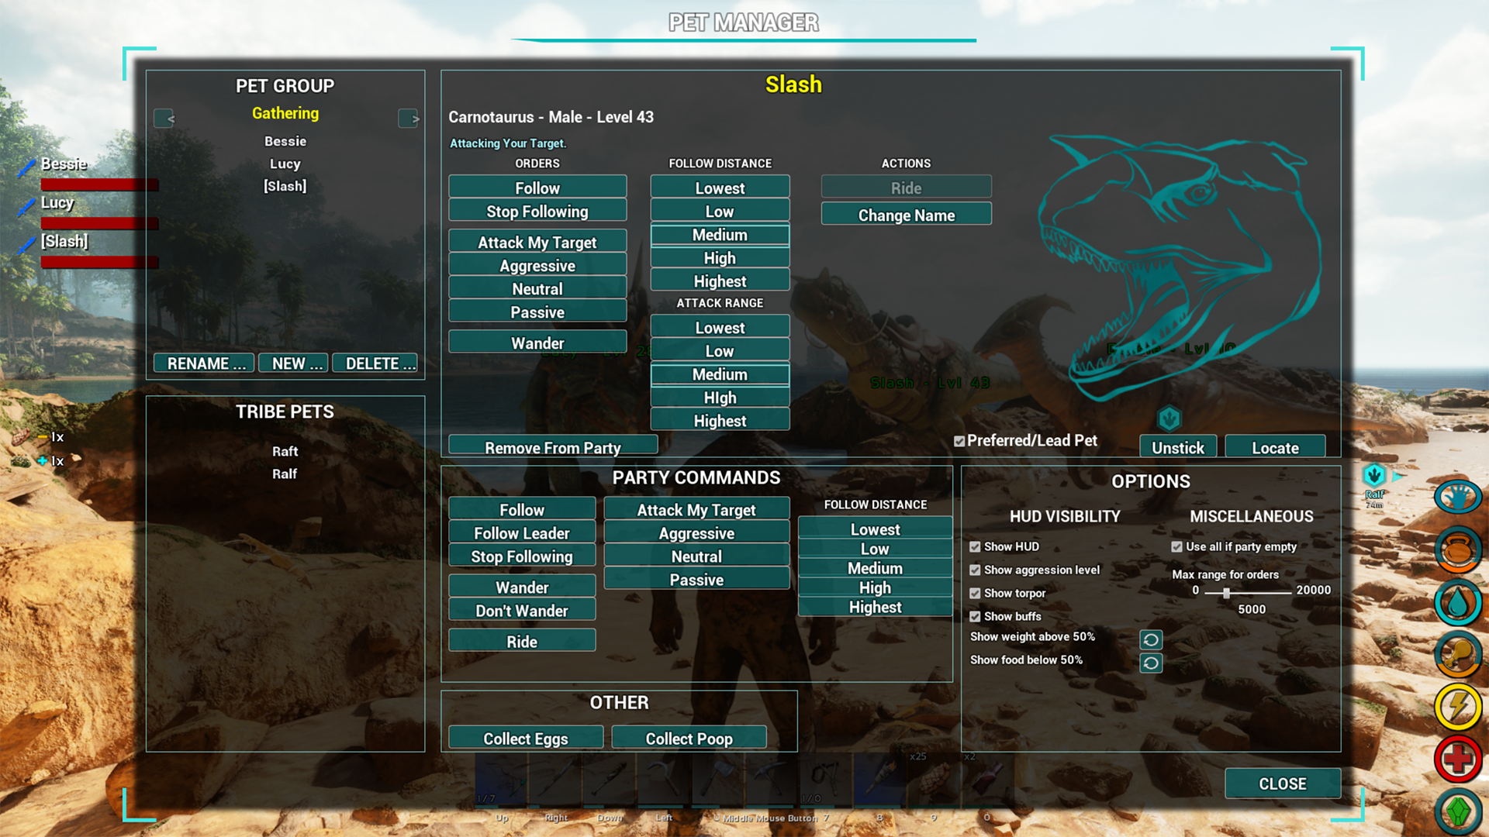Click the teal Carnotaurus portrait
Viewport: 1489px width, 837px height.
tap(1179, 263)
